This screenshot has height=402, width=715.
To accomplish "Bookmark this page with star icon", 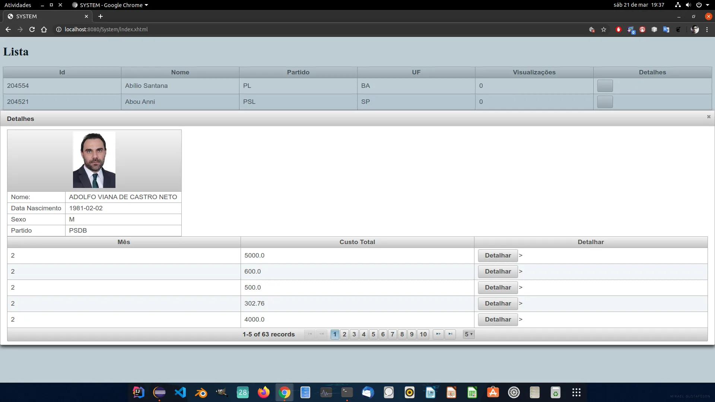I will 604,29.
